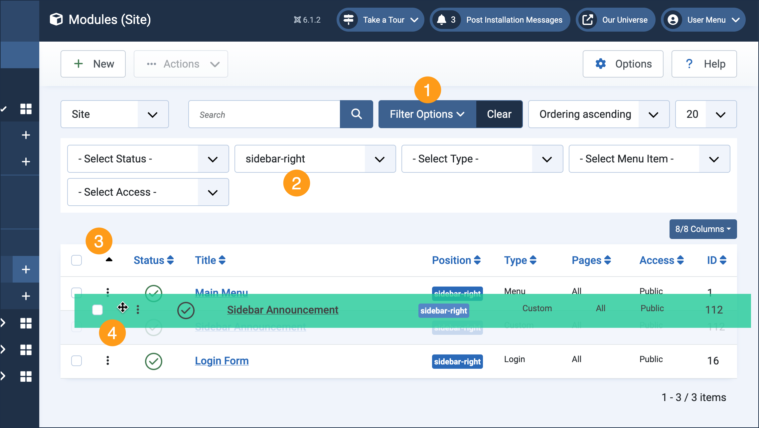Click second plus icon in sidebar
The width and height of the screenshot is (759, 428).
[x=26, y=162]
